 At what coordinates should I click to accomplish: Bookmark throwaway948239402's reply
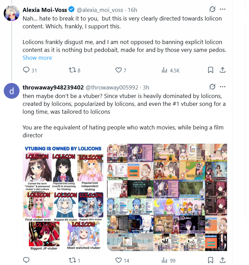[210, 260]
